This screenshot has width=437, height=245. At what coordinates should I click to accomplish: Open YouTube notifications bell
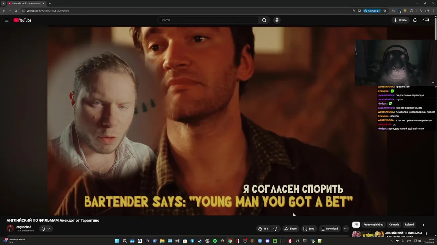[415, 20]
